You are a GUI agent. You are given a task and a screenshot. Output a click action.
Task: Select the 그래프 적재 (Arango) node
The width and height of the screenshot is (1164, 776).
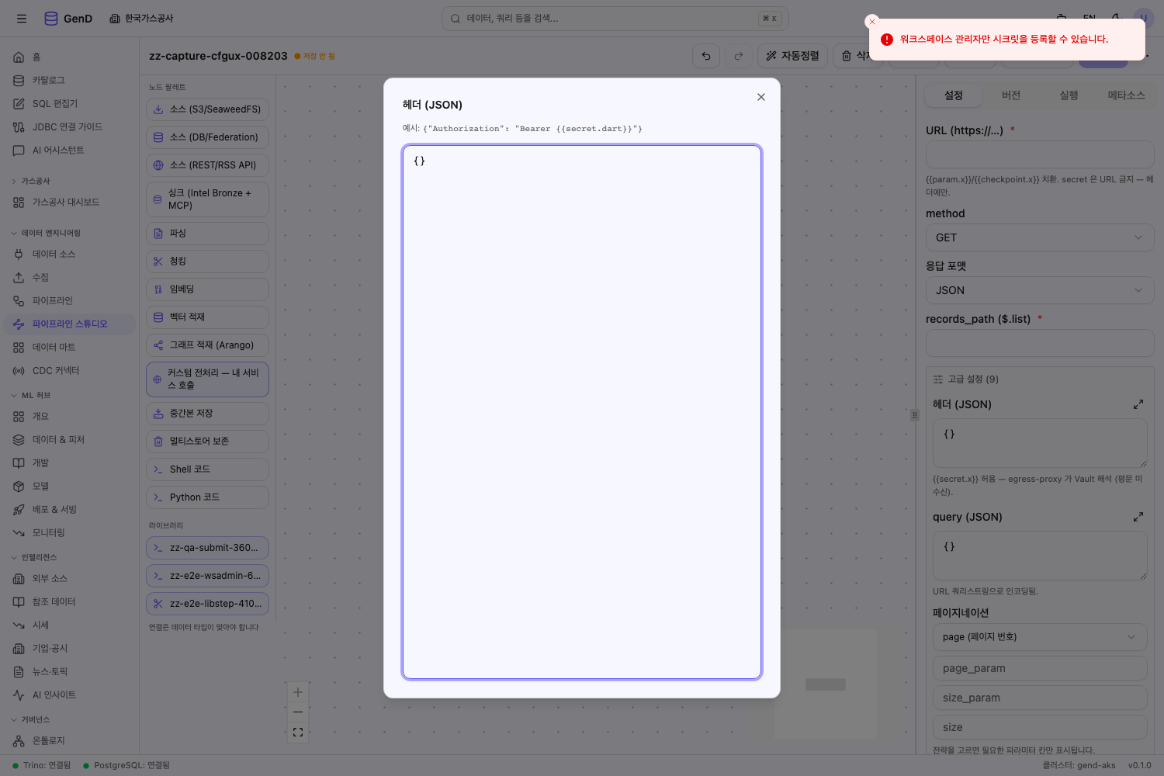pos(207,345)
